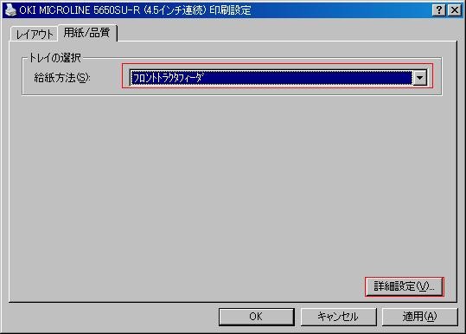Click the printer icon in title bar

[x=10, y=10]
